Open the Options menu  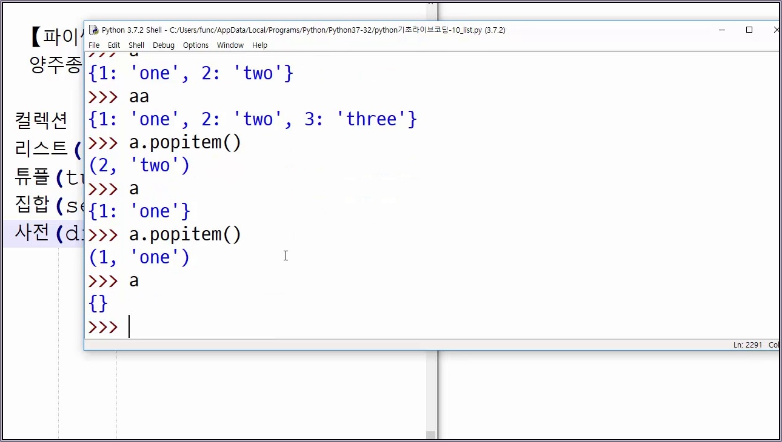tap(196, 45)
